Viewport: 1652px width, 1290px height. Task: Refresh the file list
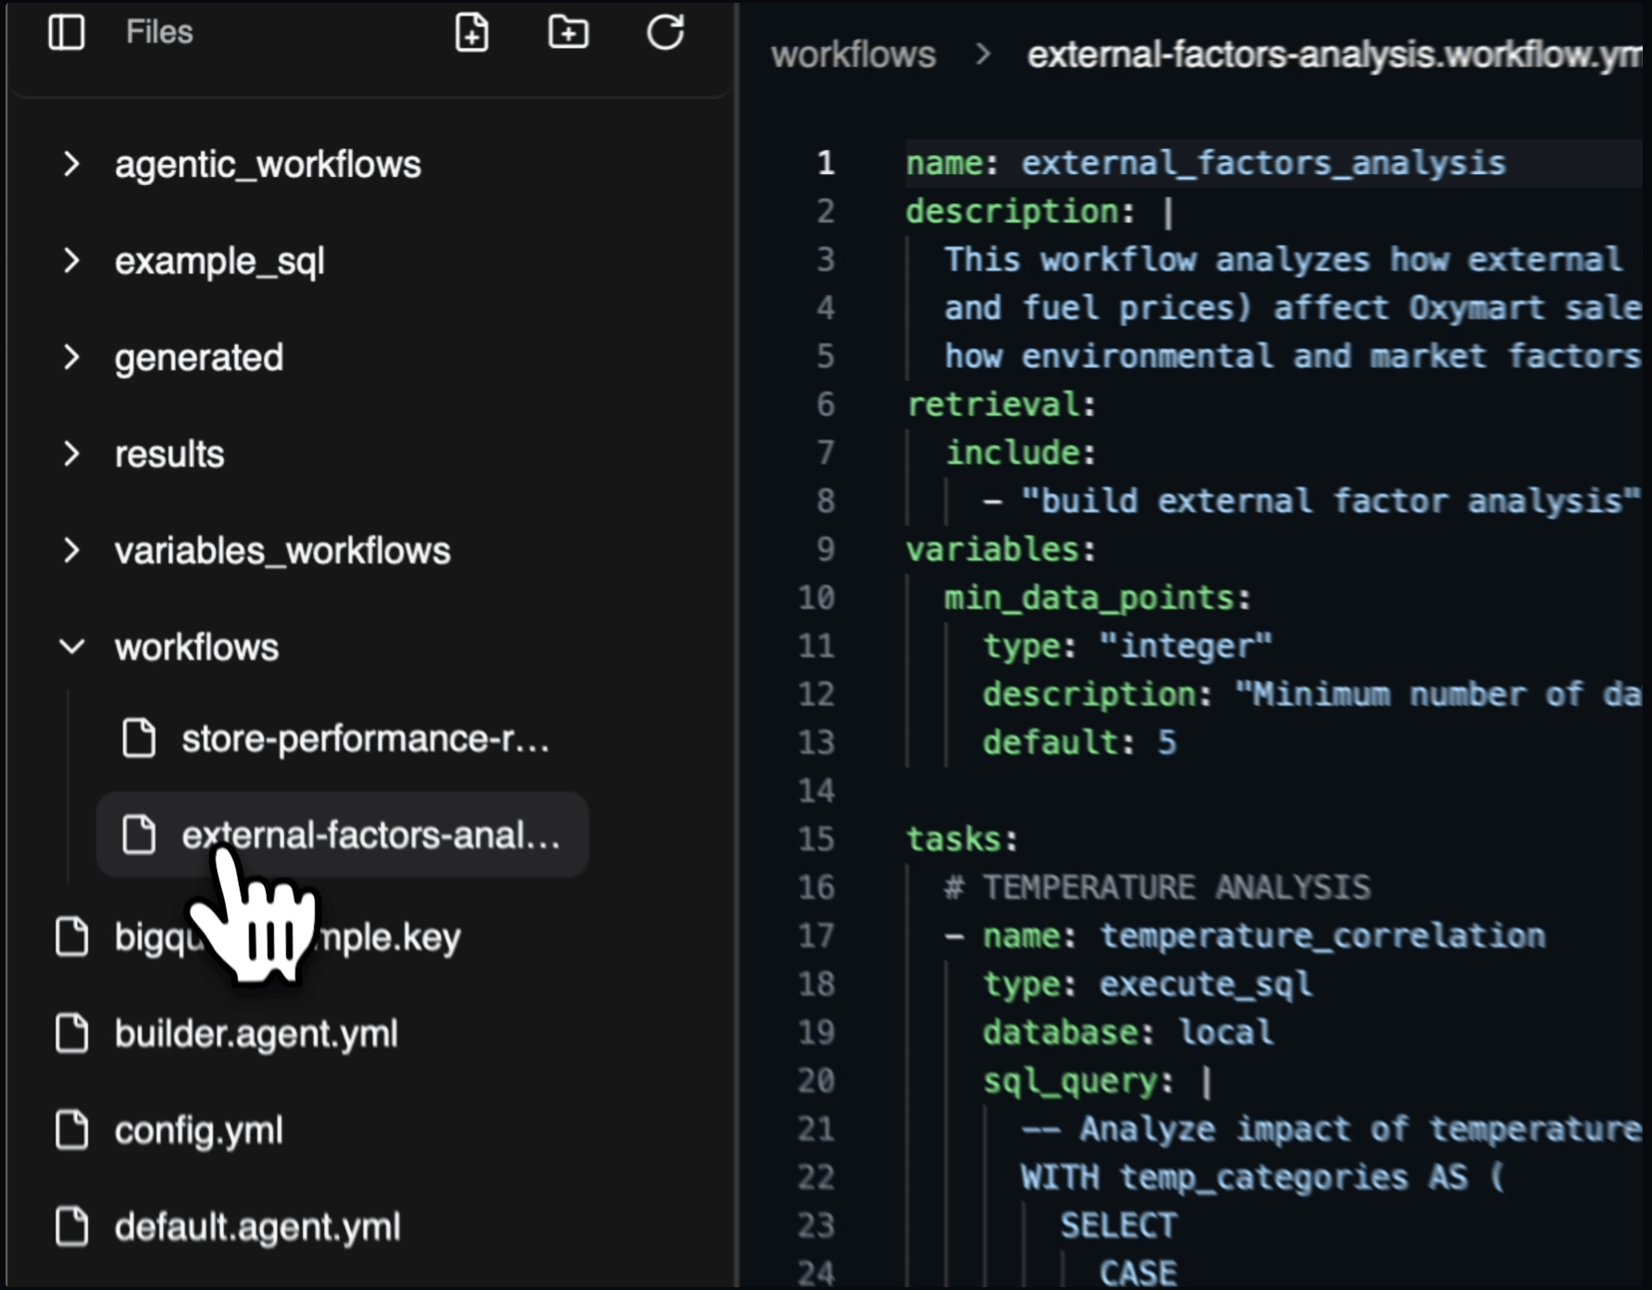(665, 32)
